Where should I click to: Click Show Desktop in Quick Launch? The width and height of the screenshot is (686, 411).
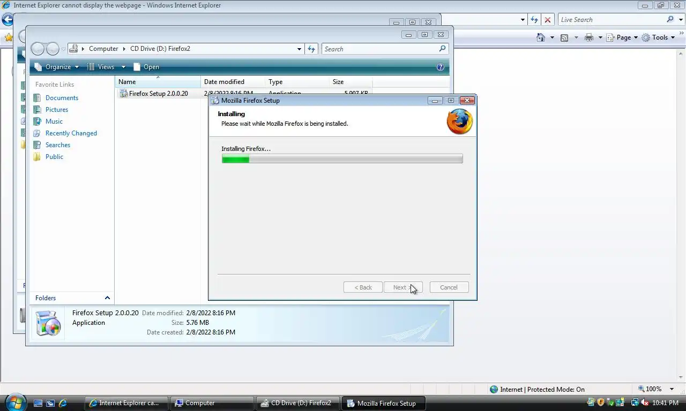point(38,403)
